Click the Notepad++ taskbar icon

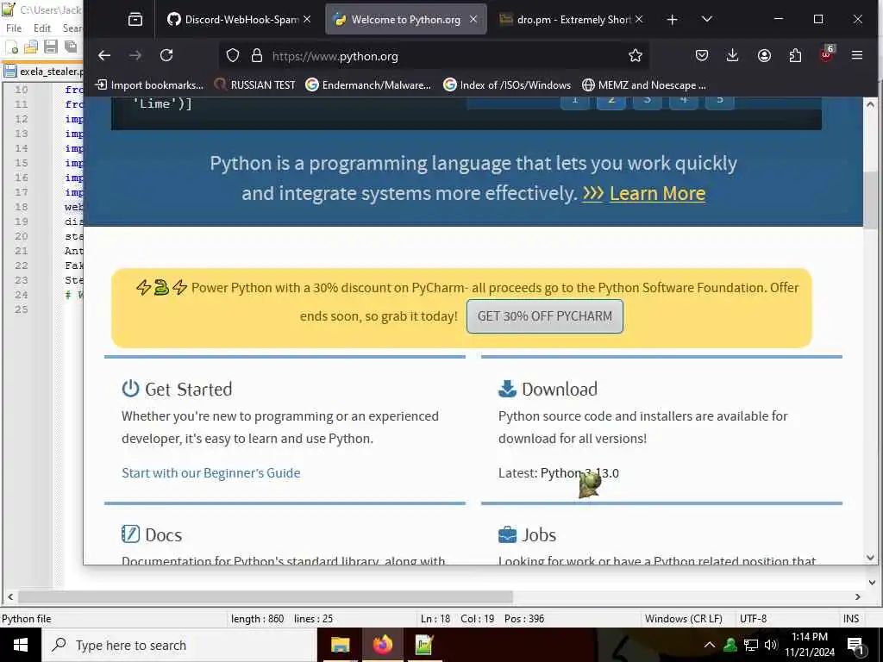pyautogui.click(x=424, y=645)
